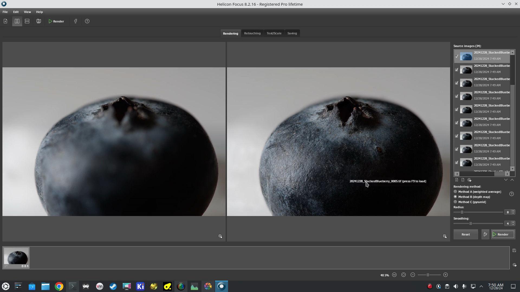This screenshot has width=520, height=292.
Task: Open the Edit menu
Action: 16,12
